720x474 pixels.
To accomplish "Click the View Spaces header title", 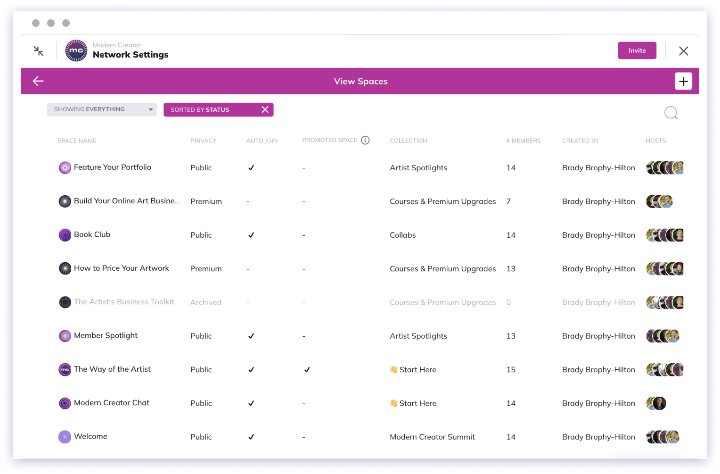I will click(361, 81).
